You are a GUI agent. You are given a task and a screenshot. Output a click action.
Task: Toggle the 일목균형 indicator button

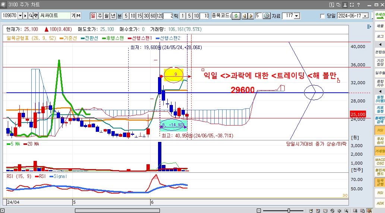click(380, 182)
